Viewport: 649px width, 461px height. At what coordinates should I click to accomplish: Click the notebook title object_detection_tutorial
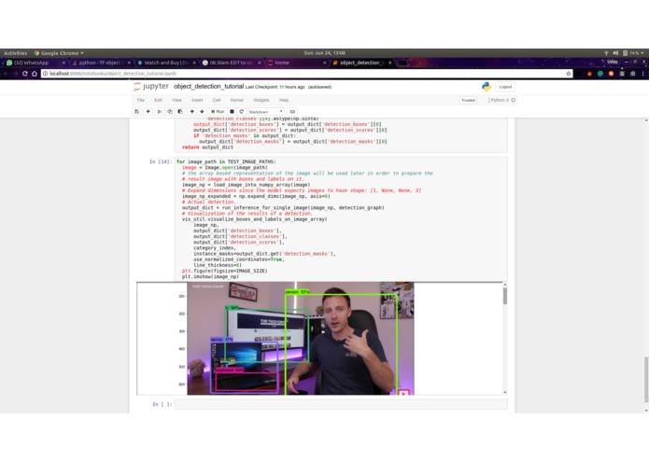tap(208, 87)
